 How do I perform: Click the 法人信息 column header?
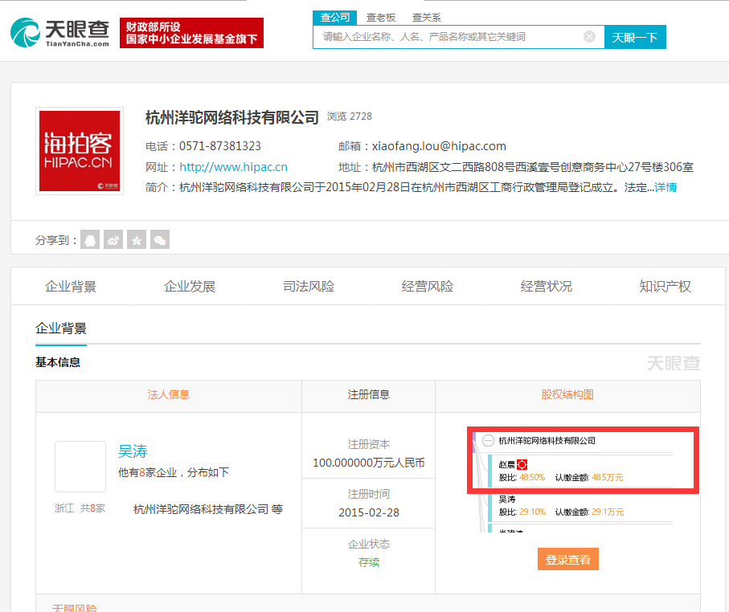168,394
